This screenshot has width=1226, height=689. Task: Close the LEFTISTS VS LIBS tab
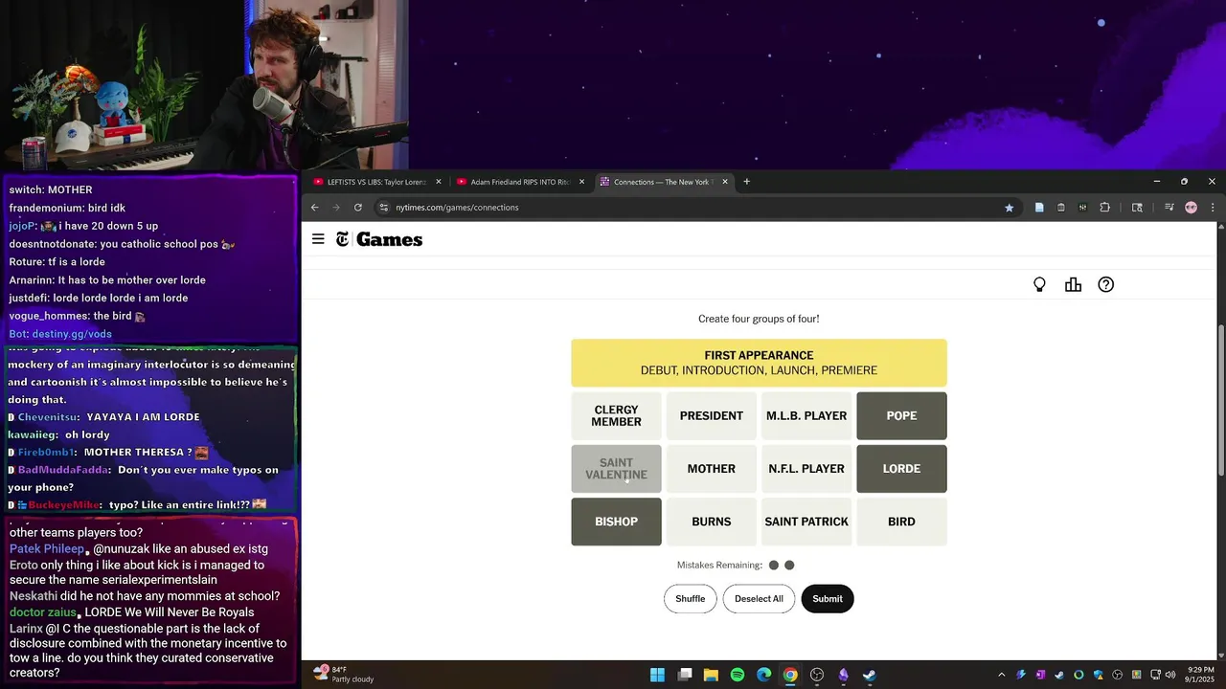tap(439, 182)
